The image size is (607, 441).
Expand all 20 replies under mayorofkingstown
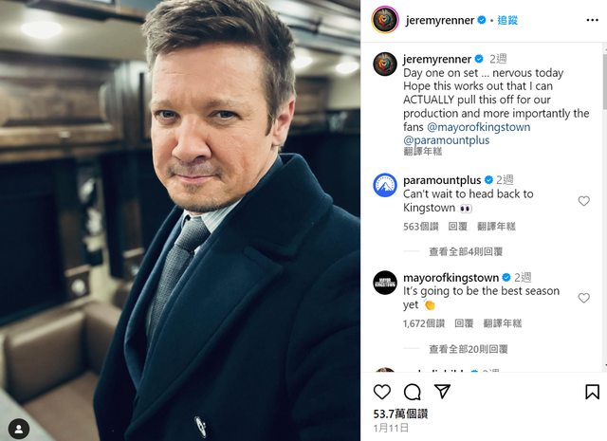[x=468, y=349]
